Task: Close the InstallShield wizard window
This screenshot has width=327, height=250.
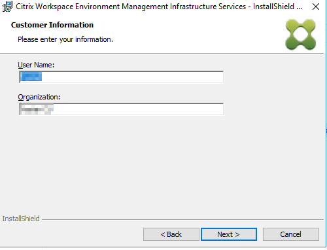Action: [316, 7]
